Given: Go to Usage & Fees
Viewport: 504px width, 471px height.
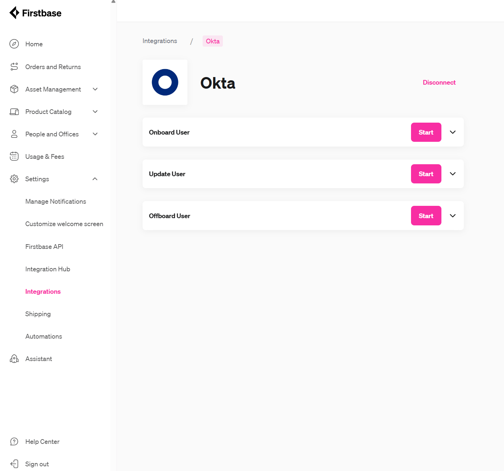Looking at the screenshot, I should tap(45, 157).
